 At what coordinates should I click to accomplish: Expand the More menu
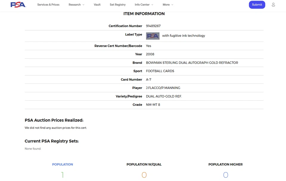click(168, 5)
